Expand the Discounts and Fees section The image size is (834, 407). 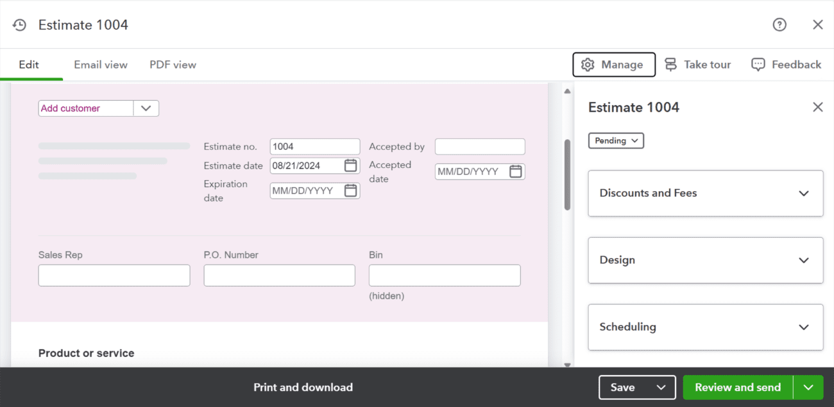click(803, 193)
